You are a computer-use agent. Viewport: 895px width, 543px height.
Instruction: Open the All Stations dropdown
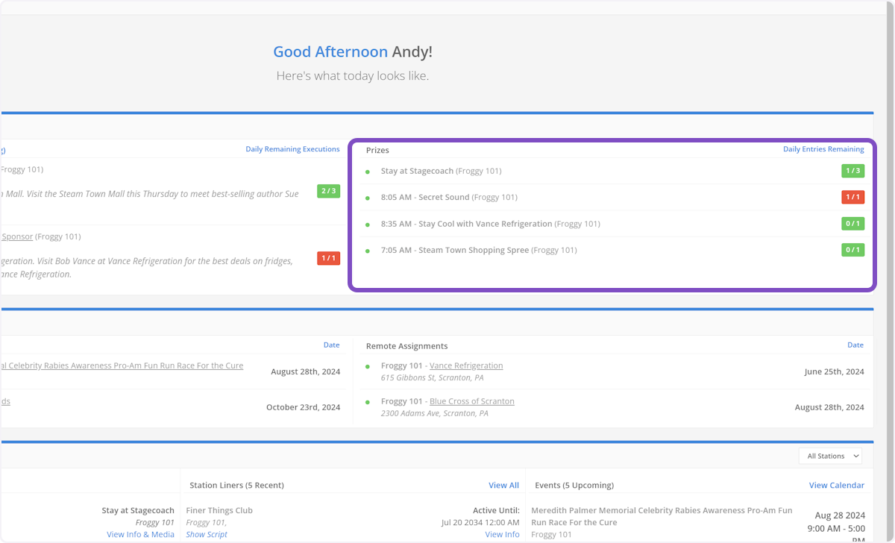(x=833, y=456)
